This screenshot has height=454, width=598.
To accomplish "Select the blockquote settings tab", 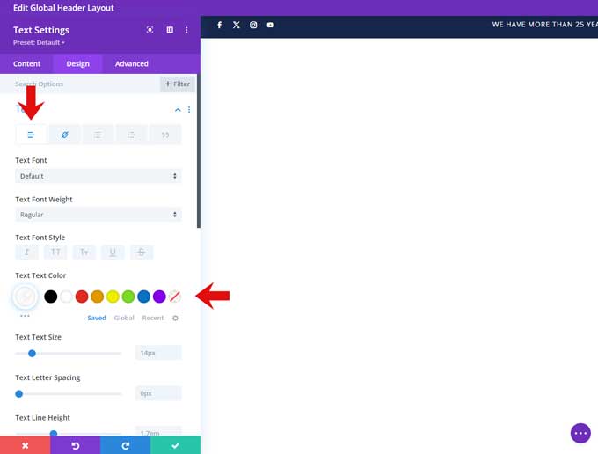I will (165, 135).
